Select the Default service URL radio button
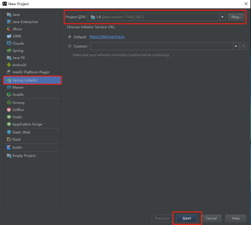251x225 pixels. pos(70,37)
